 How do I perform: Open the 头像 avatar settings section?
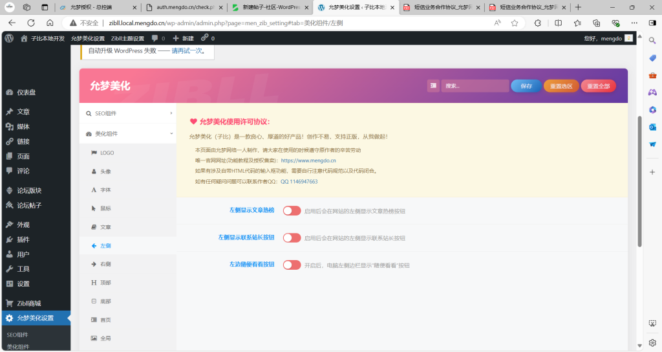[105, 171]
